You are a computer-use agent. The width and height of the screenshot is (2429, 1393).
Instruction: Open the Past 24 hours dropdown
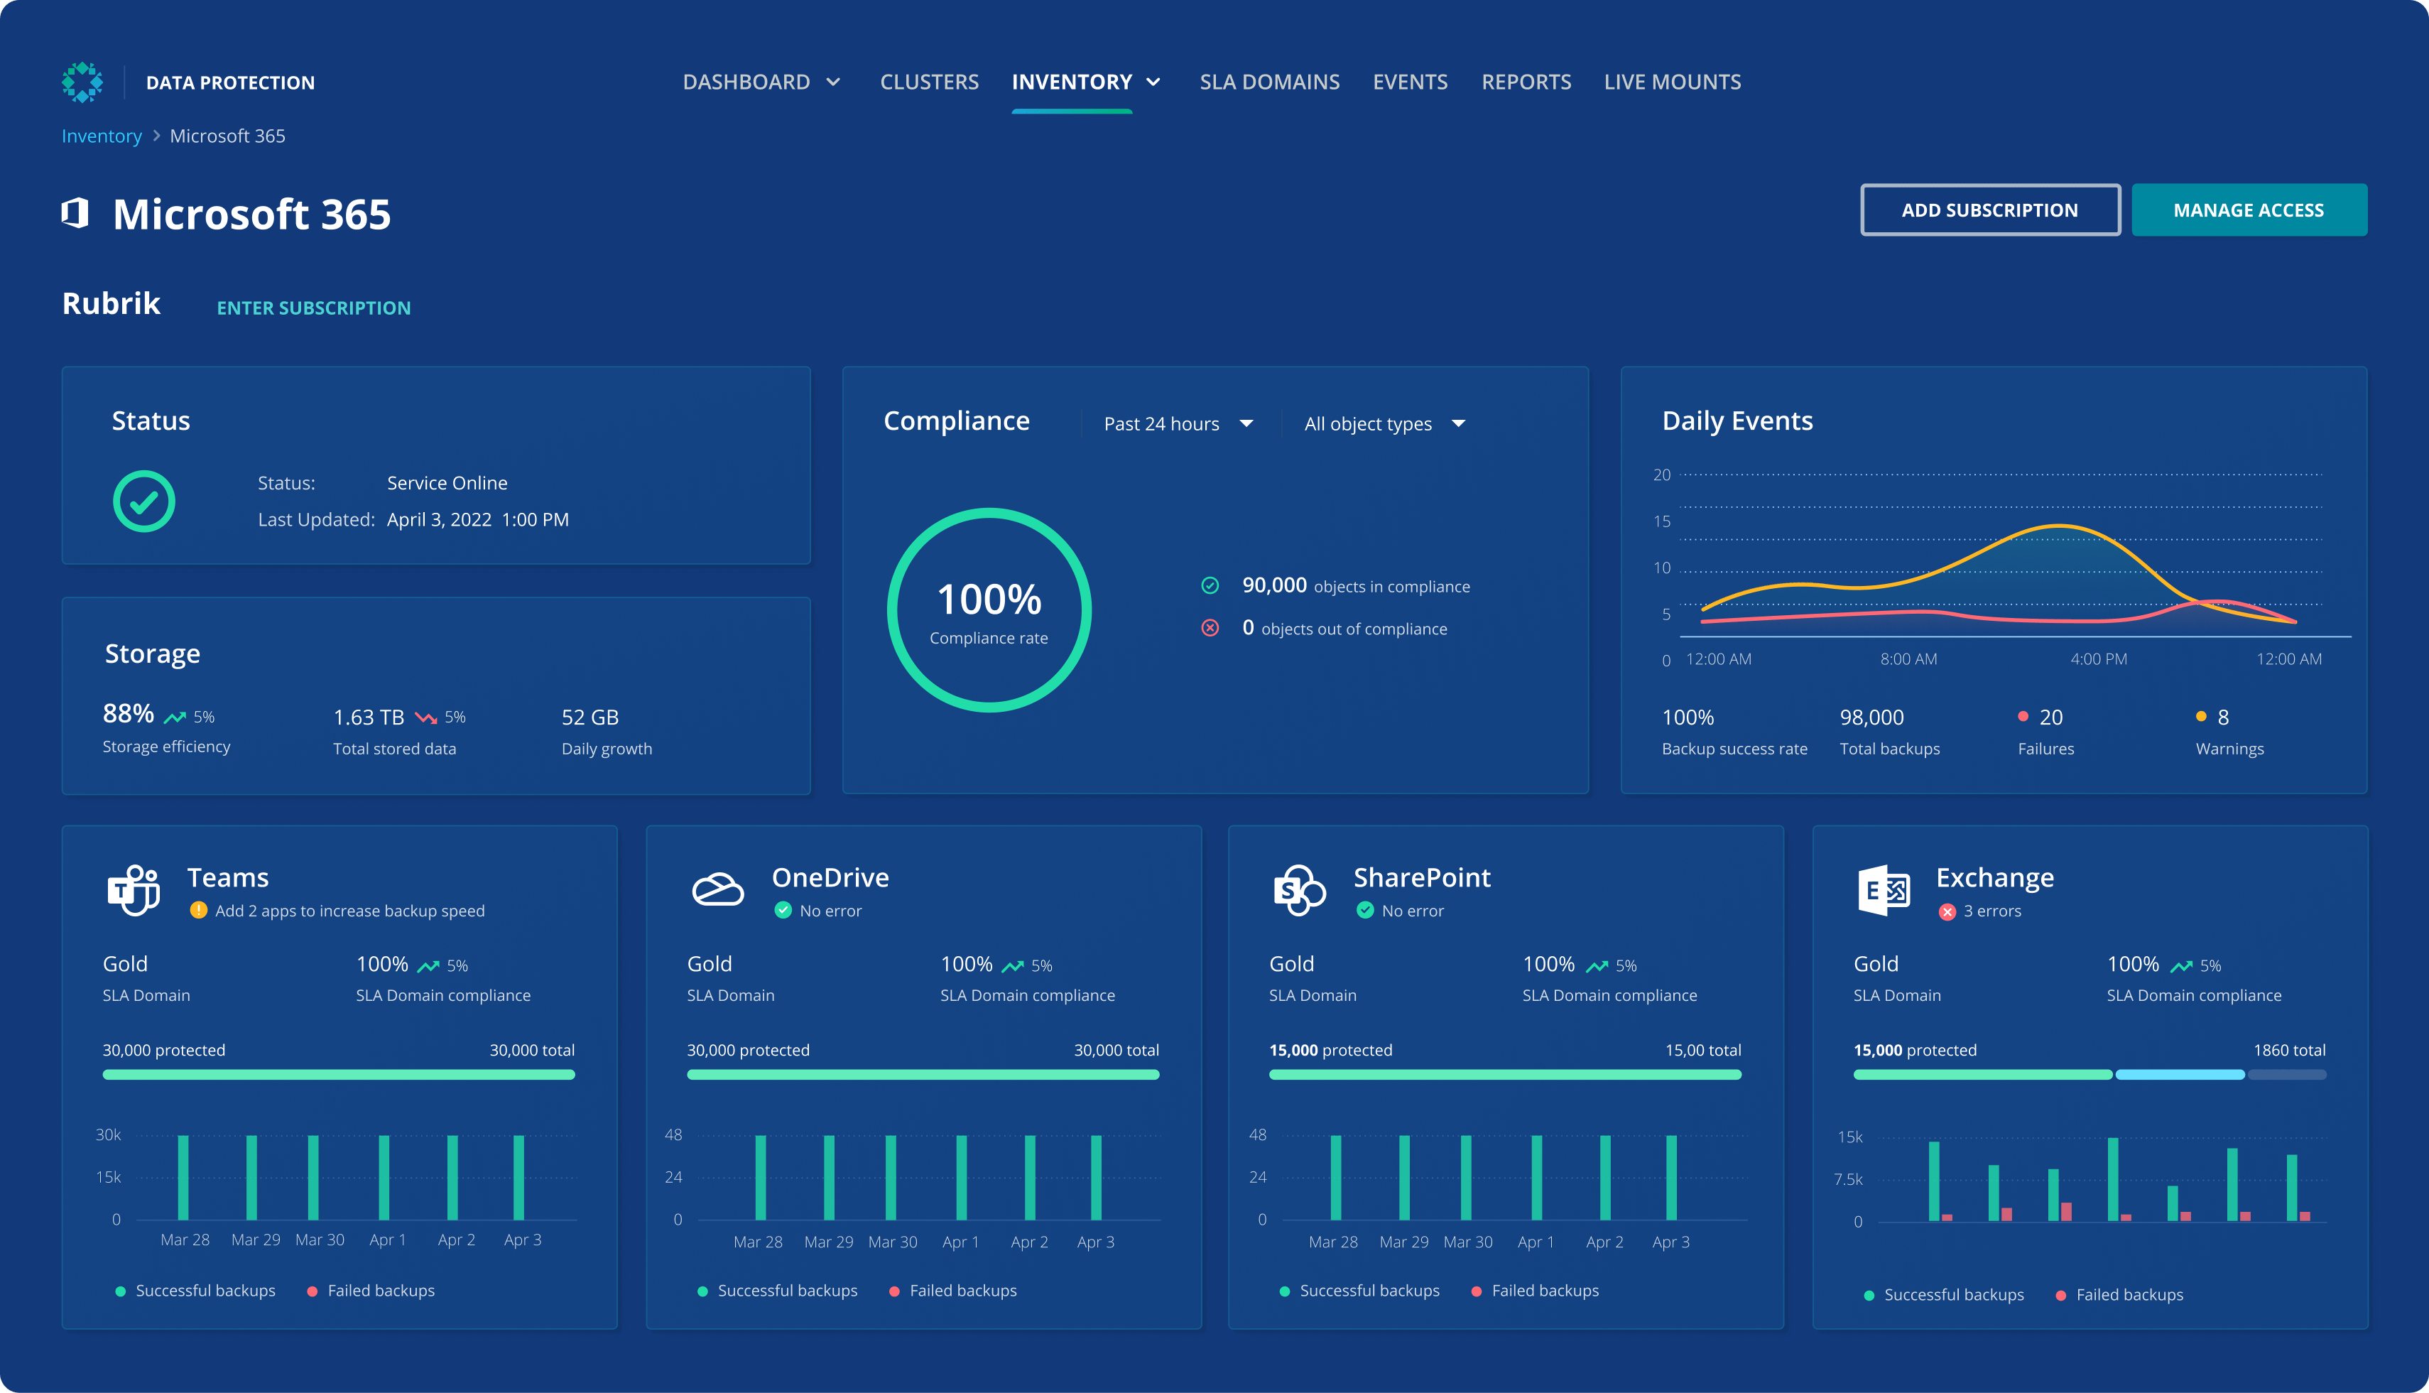[x=1178, y=424]
